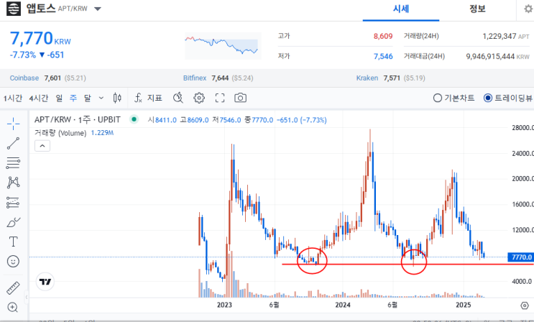Click the 7,770 KRW current price
Image resolution: width=534 pixels, height=322 pixels.
pyautogui.click(x=40, y=38)
